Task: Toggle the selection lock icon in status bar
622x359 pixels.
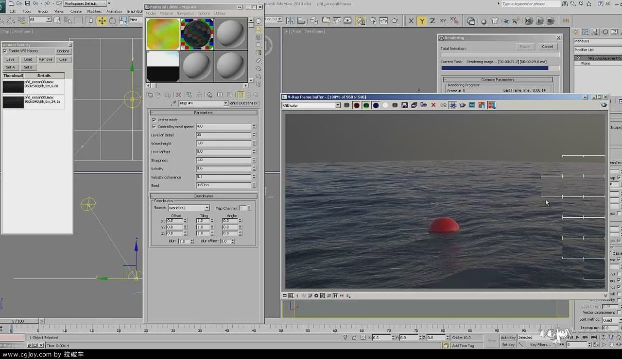Action: pos(354,337)
